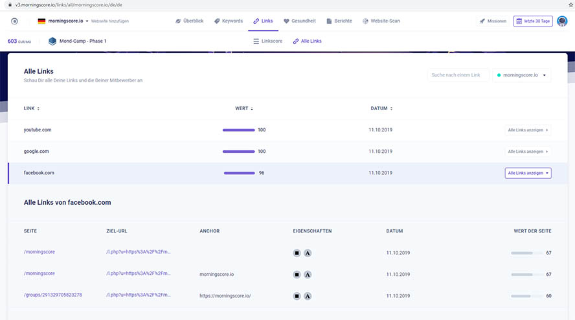Screen dimensions: 575x320
Task: Open the Website-Scan tab
Action: 381,21
